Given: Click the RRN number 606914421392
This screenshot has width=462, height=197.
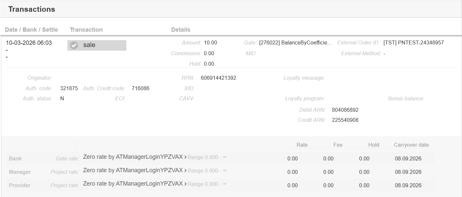Looking at the screenshot, I should (x=218, y=78).
